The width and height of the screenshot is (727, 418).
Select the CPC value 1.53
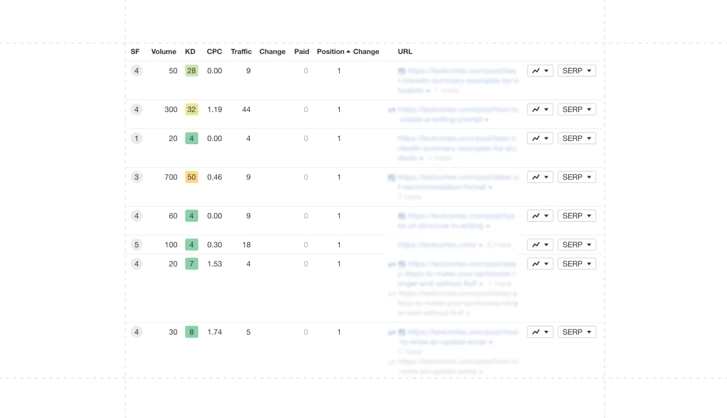click(x=214, y=264)
